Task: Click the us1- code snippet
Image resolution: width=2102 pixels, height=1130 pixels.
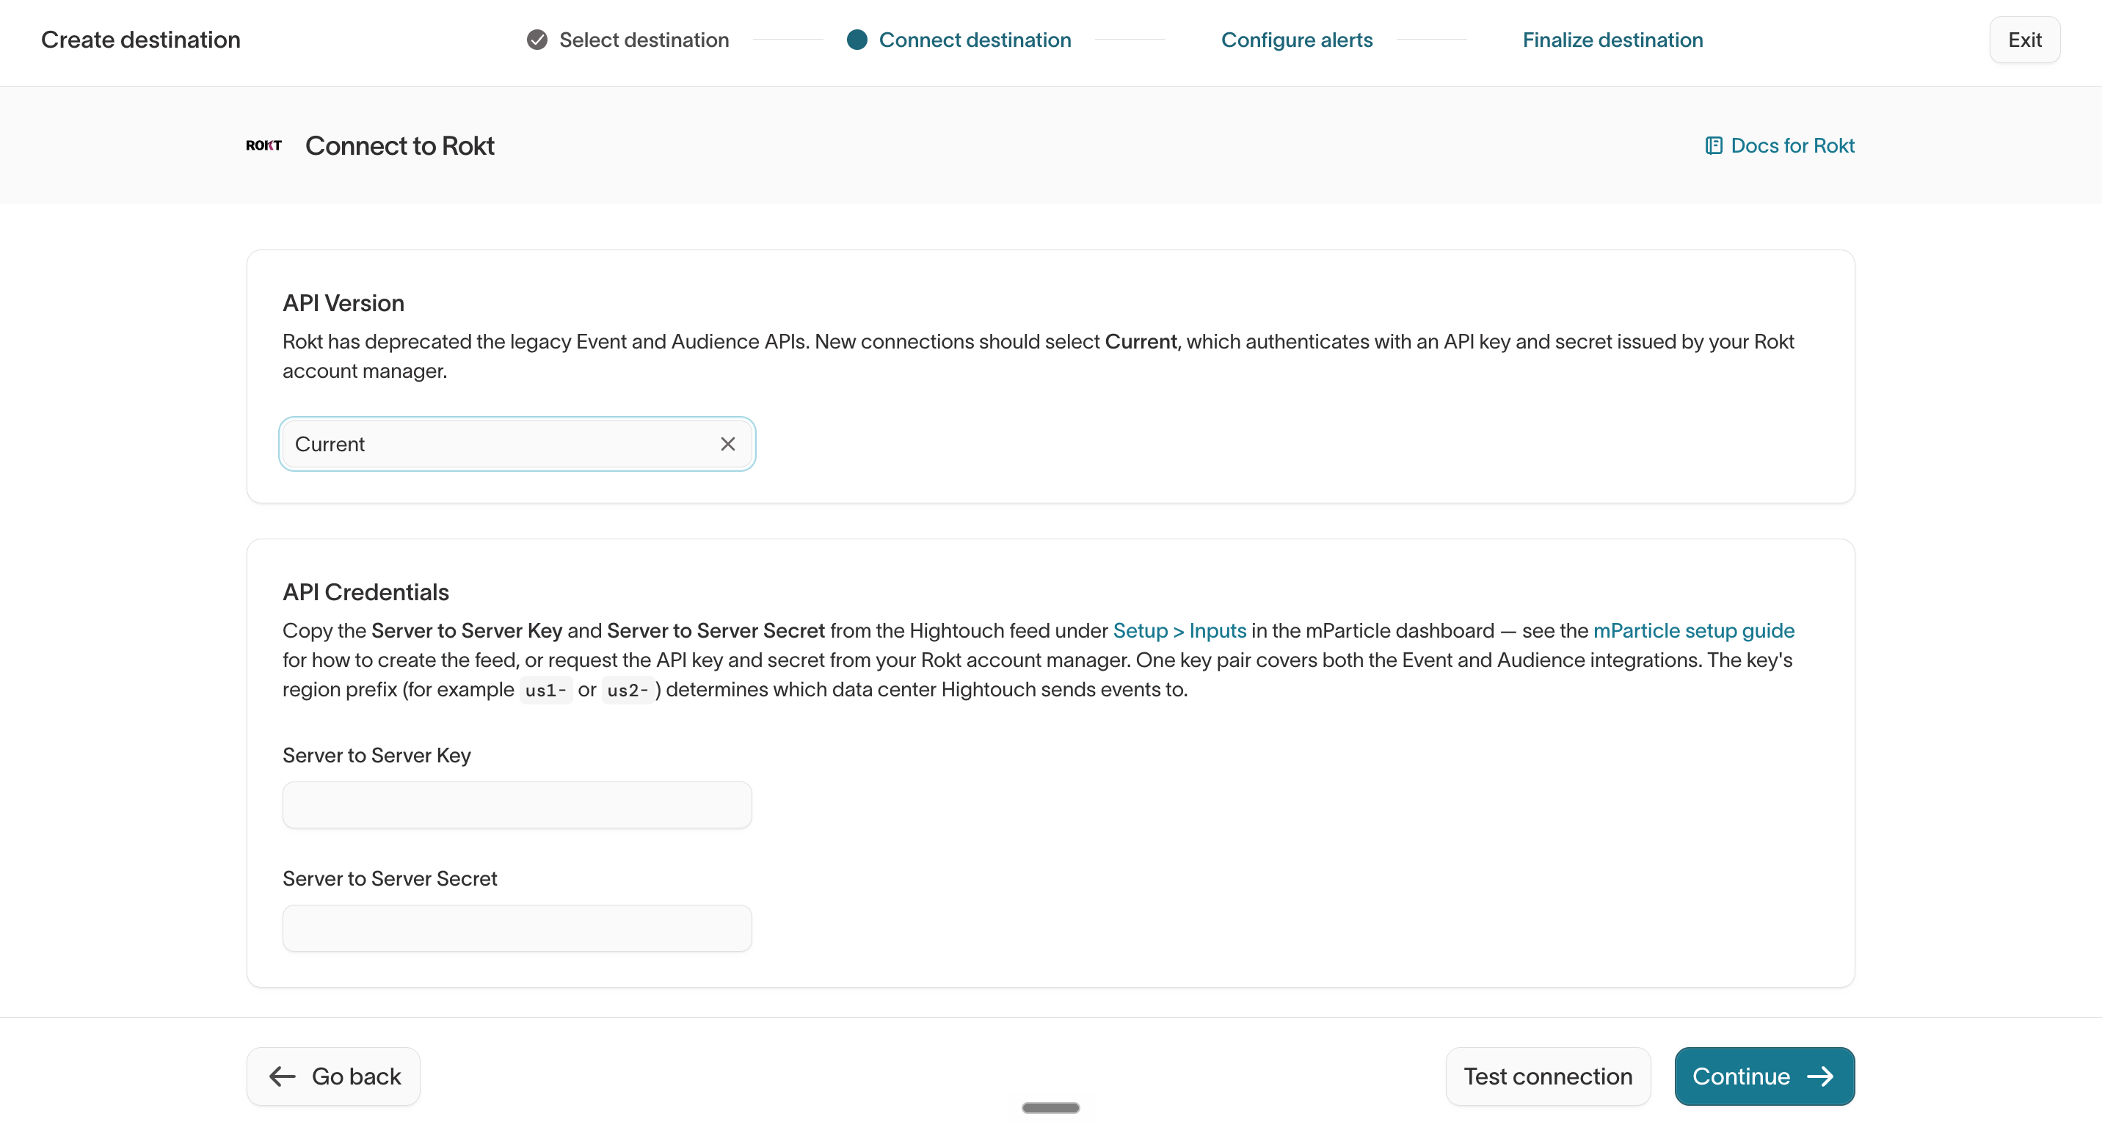Action: pos(545,690)
